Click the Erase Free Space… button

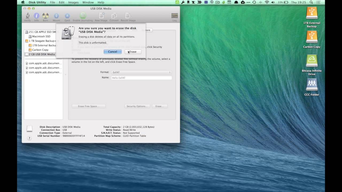pyautogui.click(x=88, y=106)
